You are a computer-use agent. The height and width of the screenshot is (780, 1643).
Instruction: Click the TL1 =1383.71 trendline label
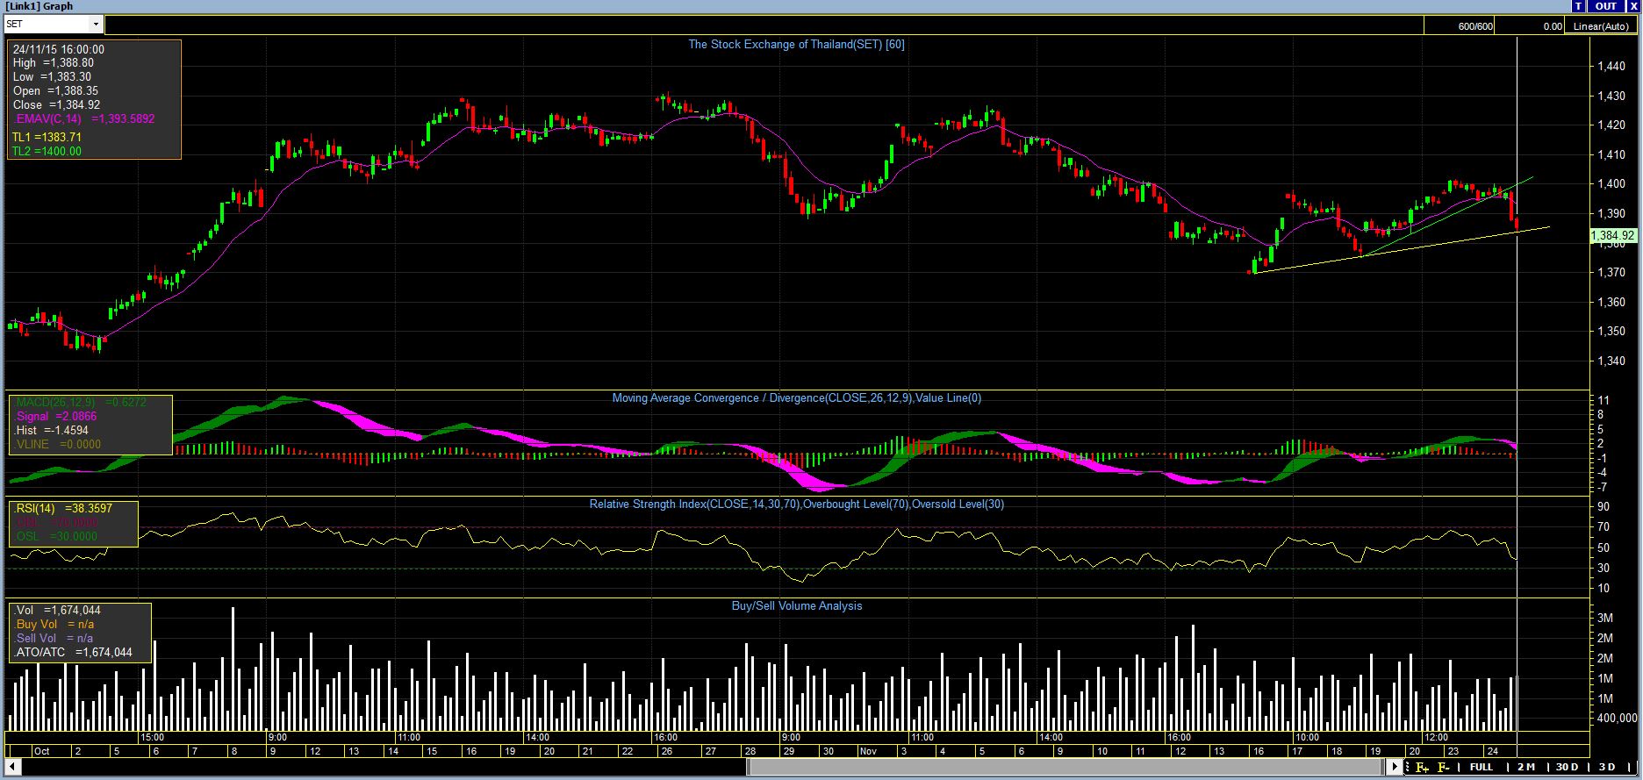pyautogui.click(x=47, y=137)
